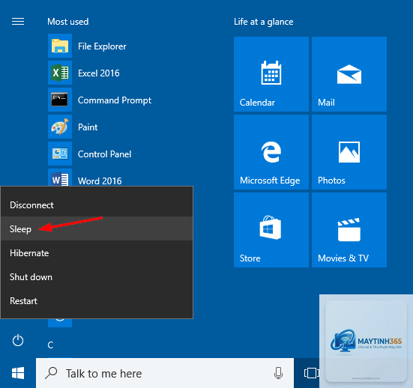Screen dimensions: 413x388
Task: Click the Cortana microphone icon
Action: (278, 373)
